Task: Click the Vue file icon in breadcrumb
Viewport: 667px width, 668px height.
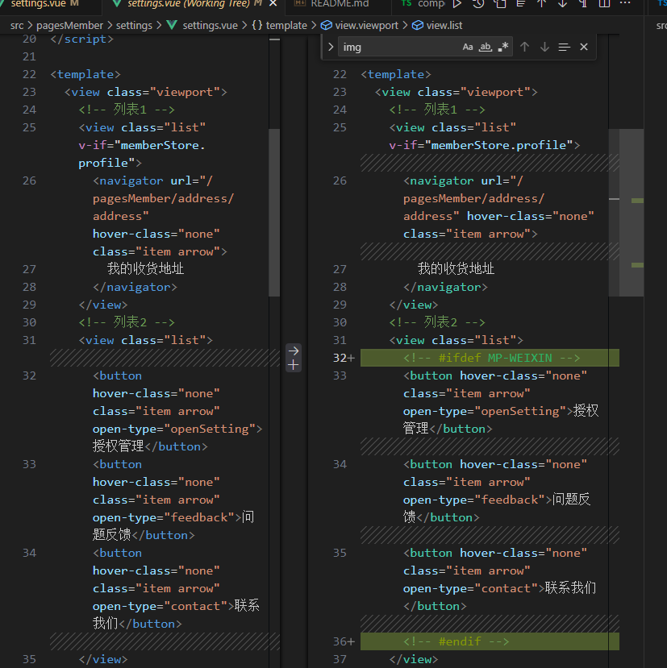Action: pos(172,25)
